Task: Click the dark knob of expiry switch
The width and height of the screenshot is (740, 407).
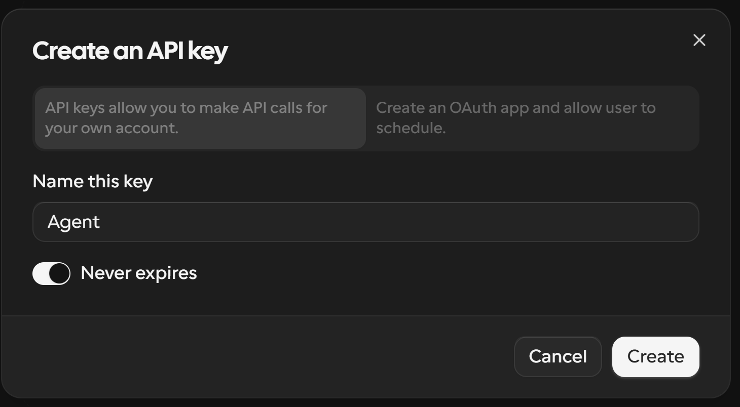Action: [x=59, y=273]
